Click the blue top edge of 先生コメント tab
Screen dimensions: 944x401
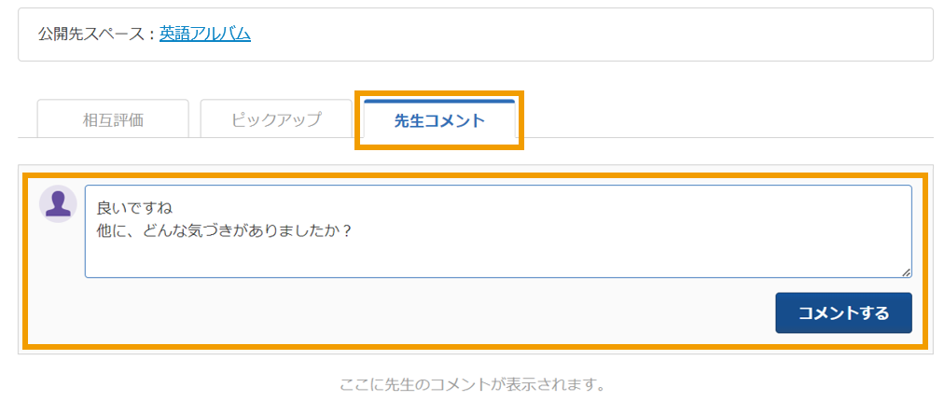click(x=439, y=101)
